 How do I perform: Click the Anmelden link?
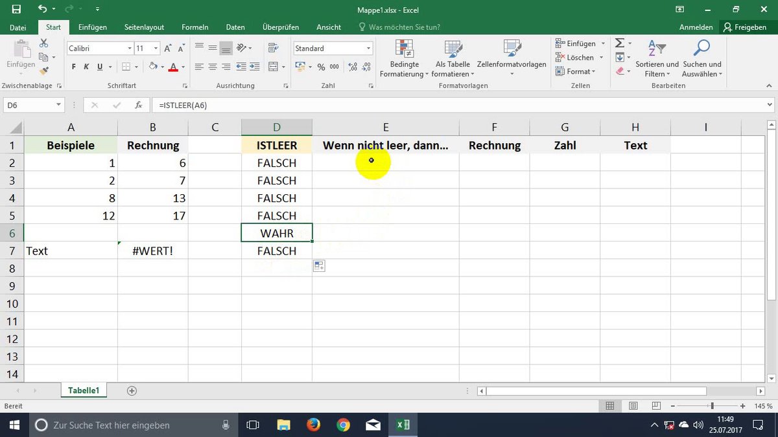click(696, 27)
